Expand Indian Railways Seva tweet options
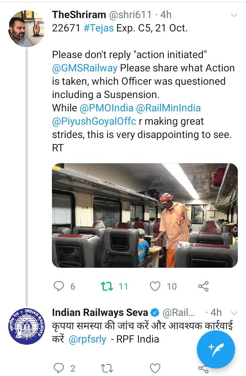The width and height of the screenshot is (246, 376). [x=234, y=313]
